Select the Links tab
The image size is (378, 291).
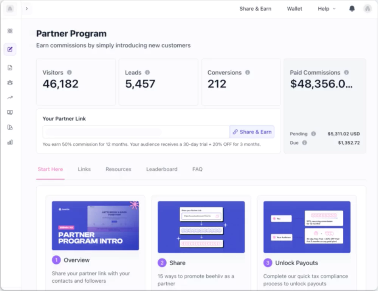[84, 169]
